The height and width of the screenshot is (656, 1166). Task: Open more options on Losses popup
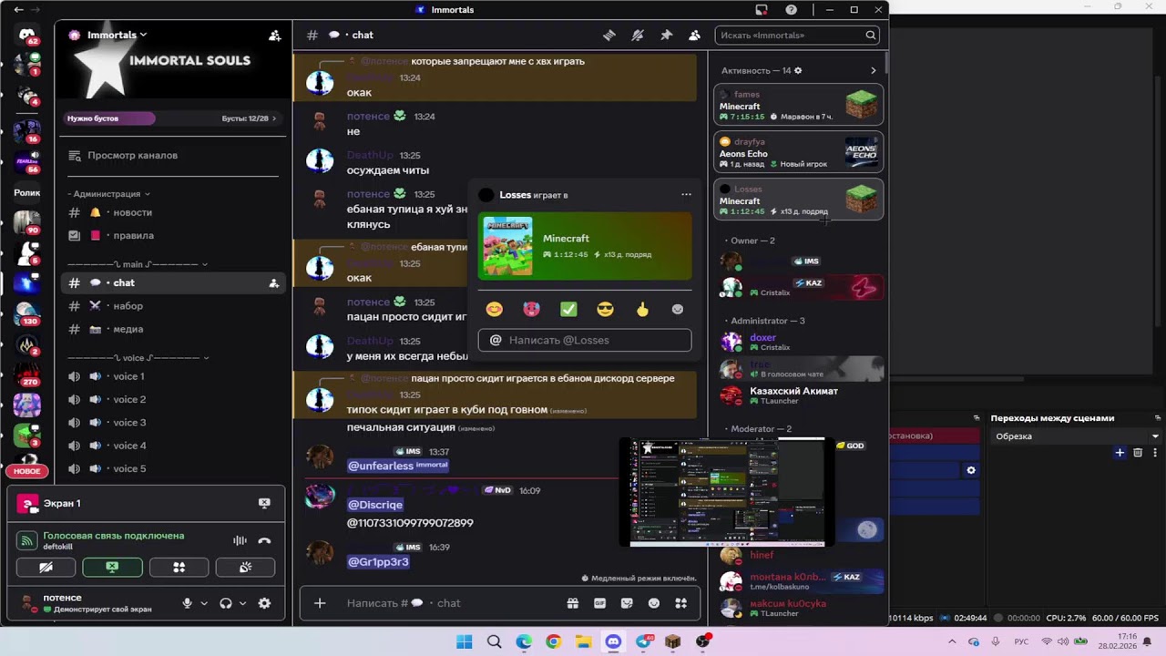point(686,194)
